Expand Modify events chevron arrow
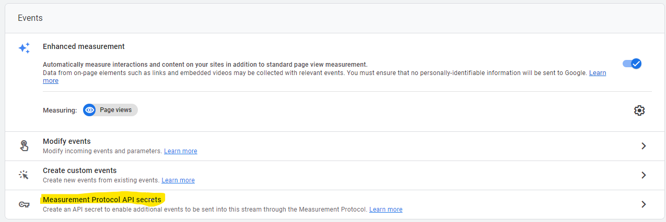 [644, 146]
